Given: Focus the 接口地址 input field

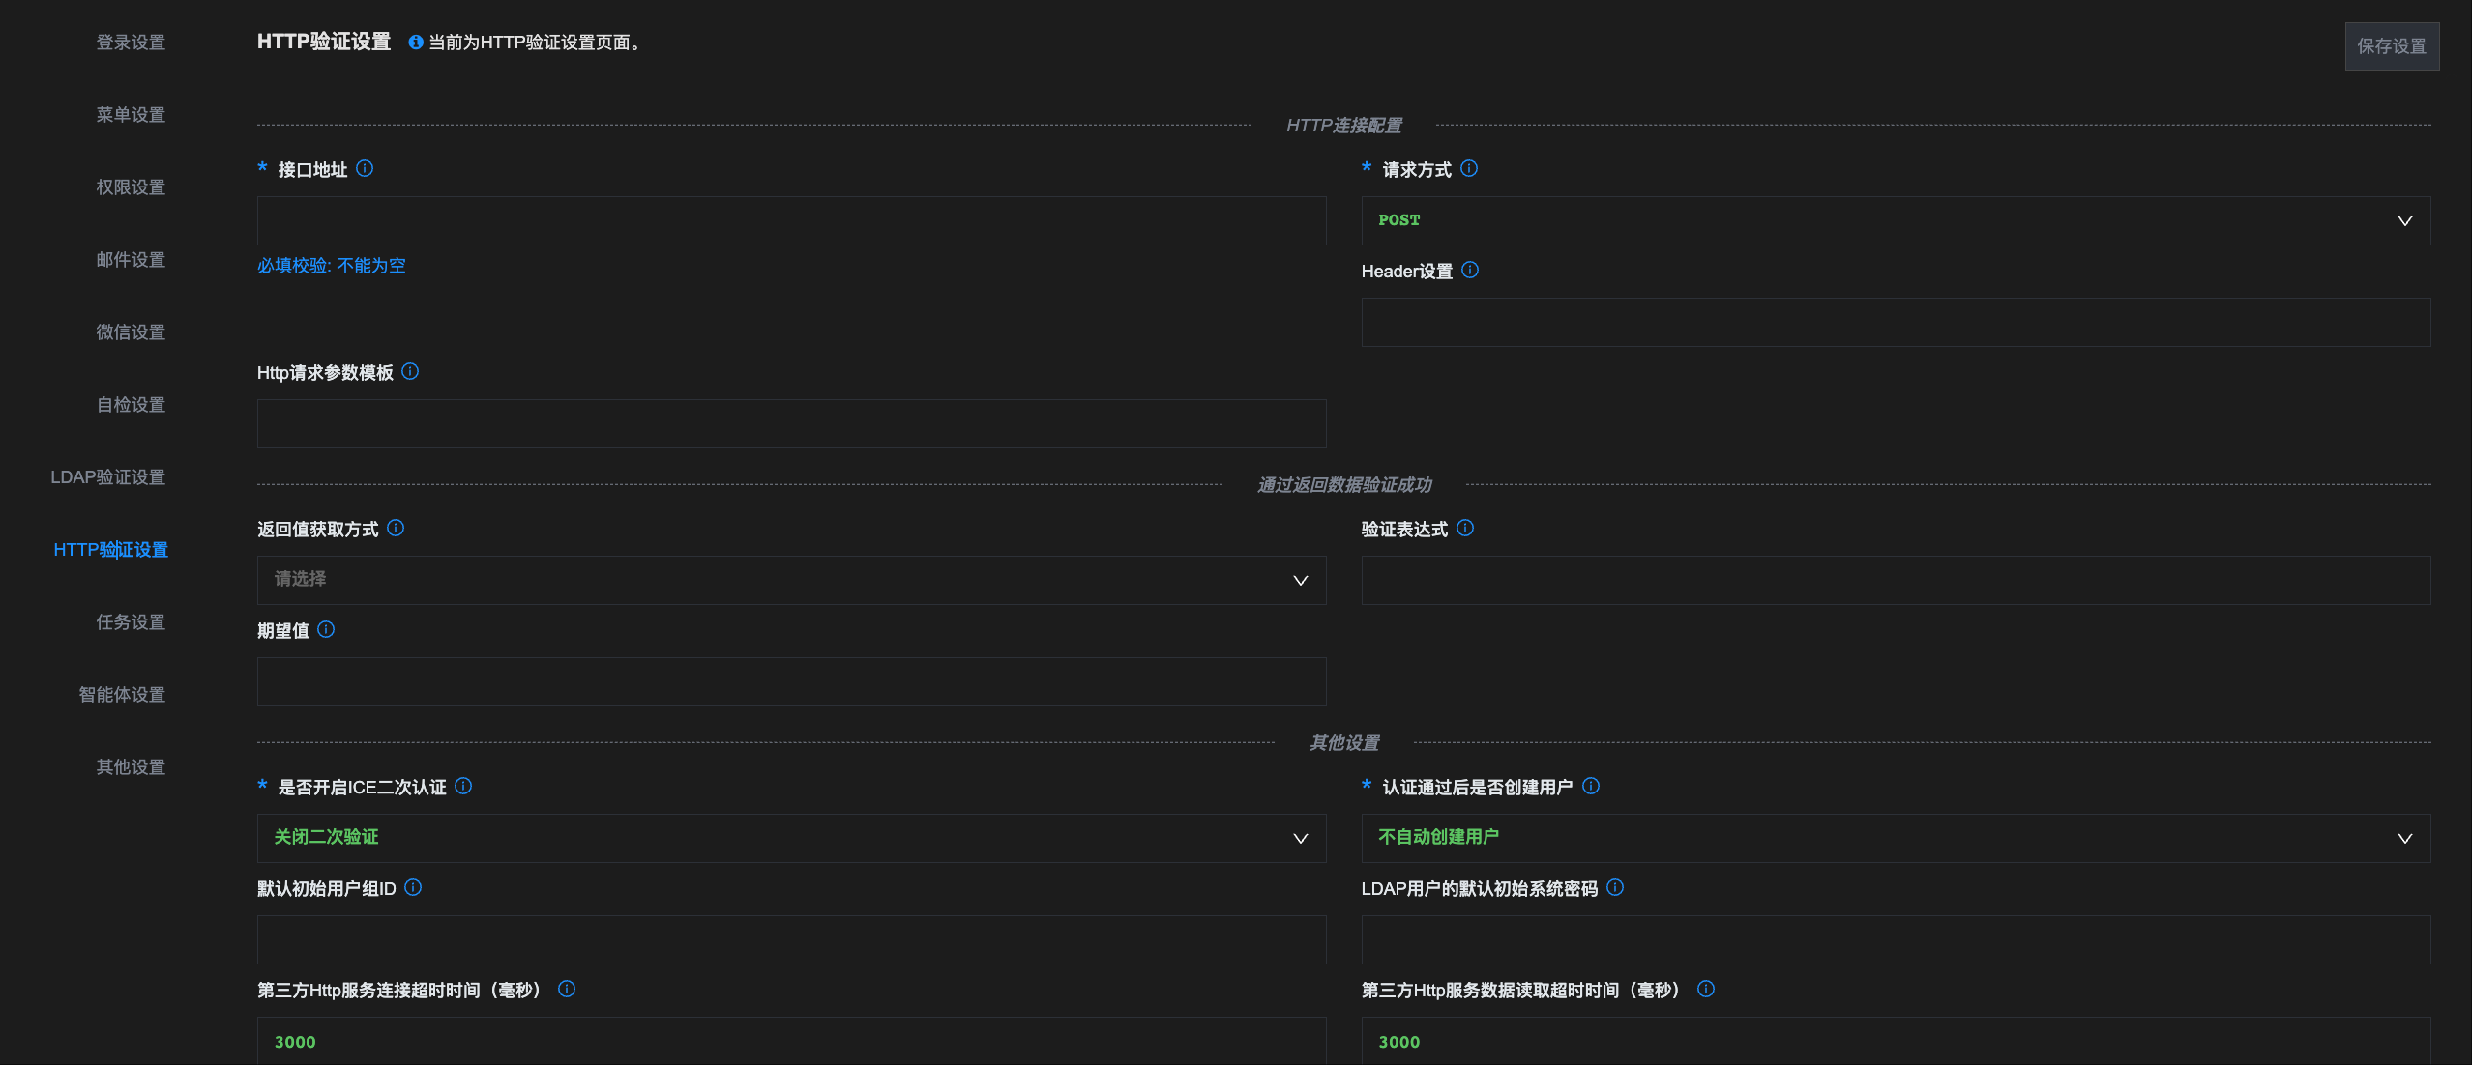Looking at the screenshot, I should [x=791, y=220].
